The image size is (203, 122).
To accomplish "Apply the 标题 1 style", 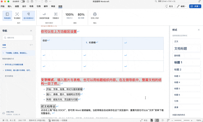I will pyautogui.click(x=187, y=62).
